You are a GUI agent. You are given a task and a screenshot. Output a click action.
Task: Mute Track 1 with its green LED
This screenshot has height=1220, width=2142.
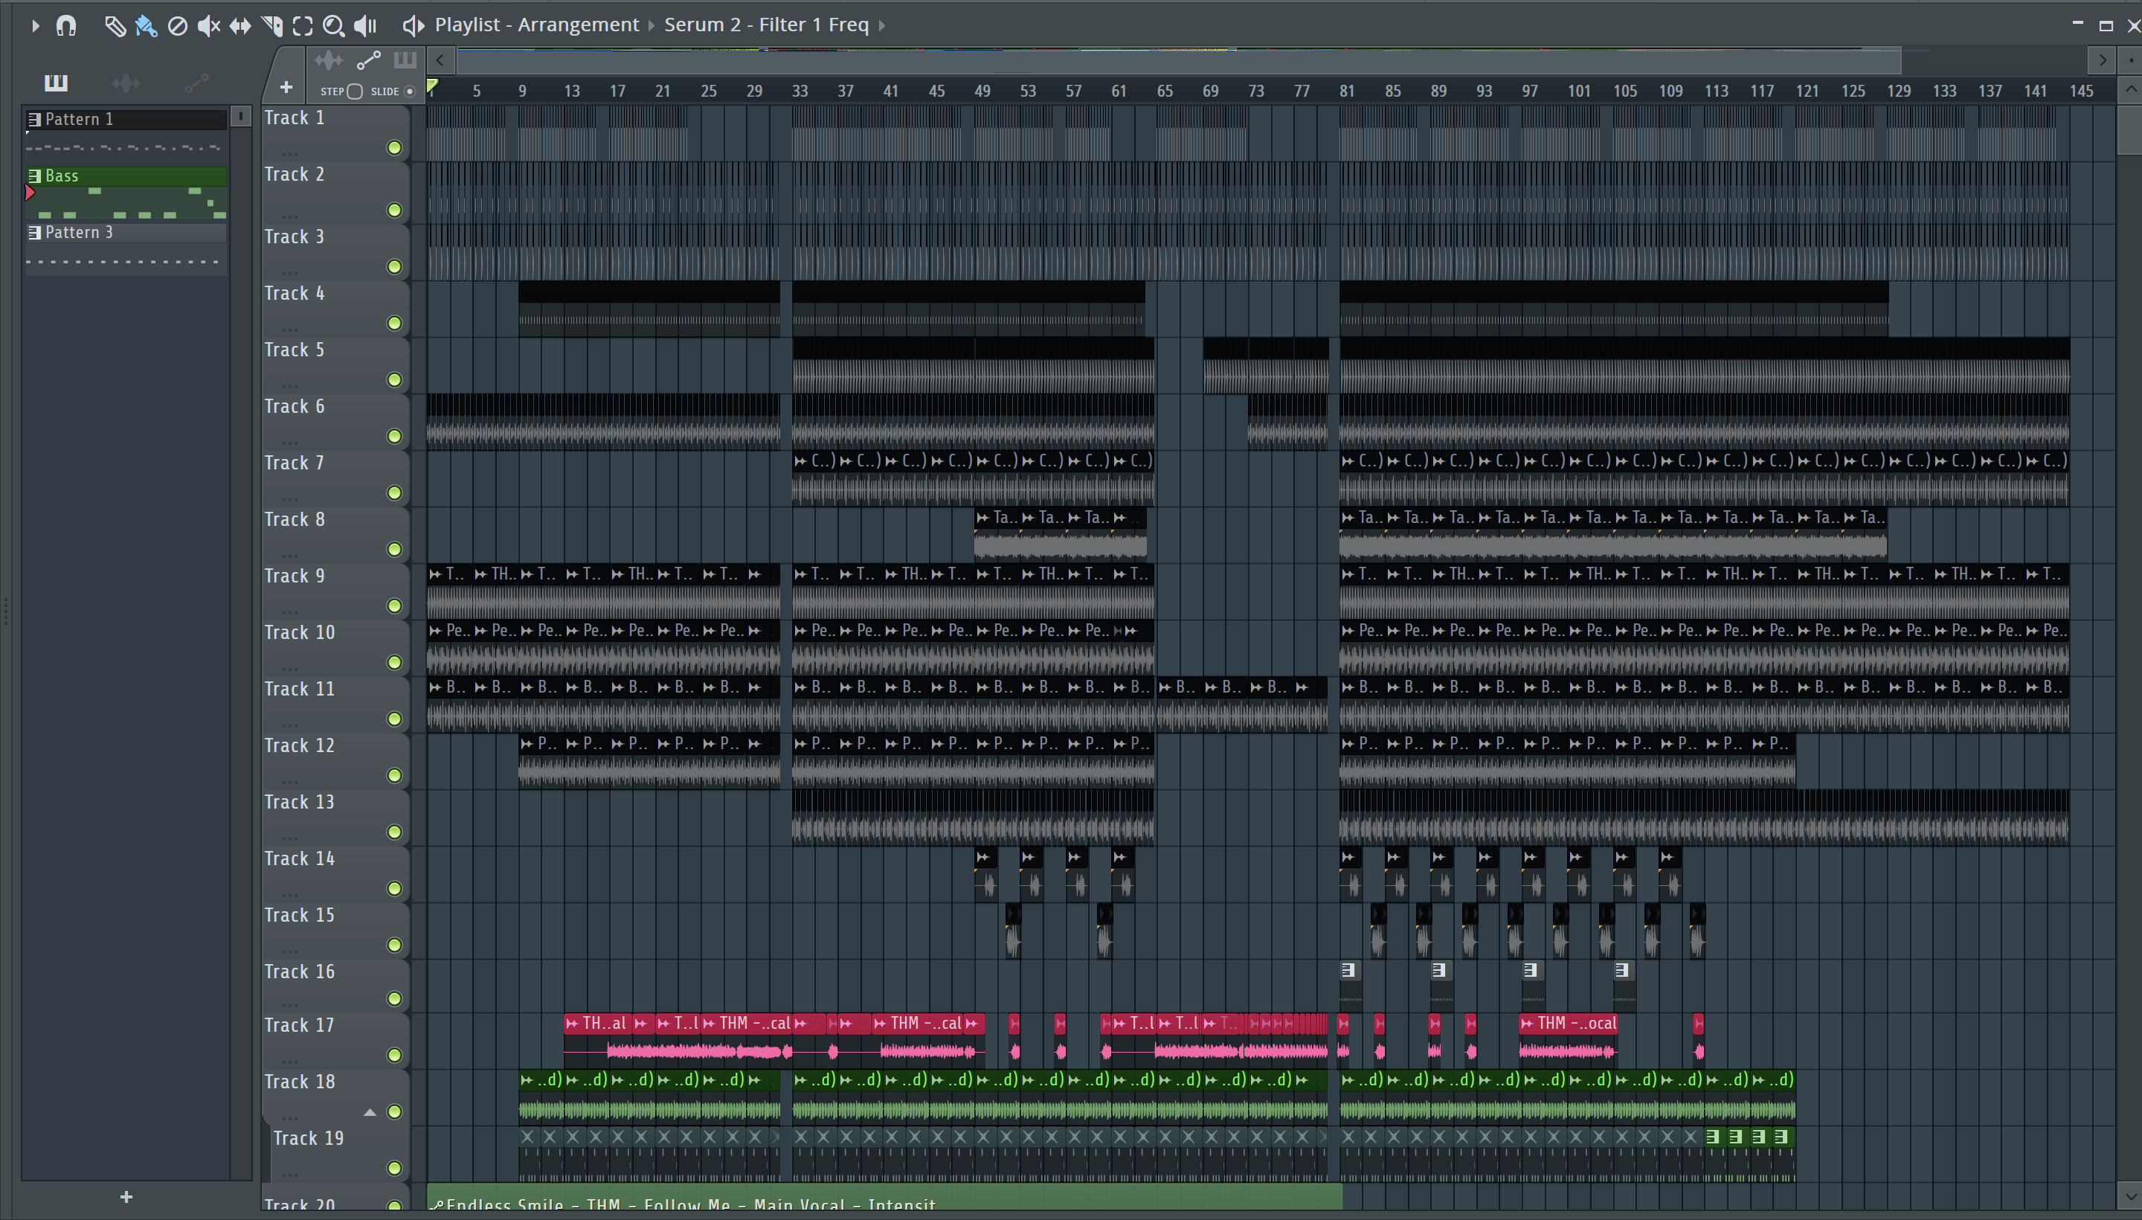[x=393, y=147]
